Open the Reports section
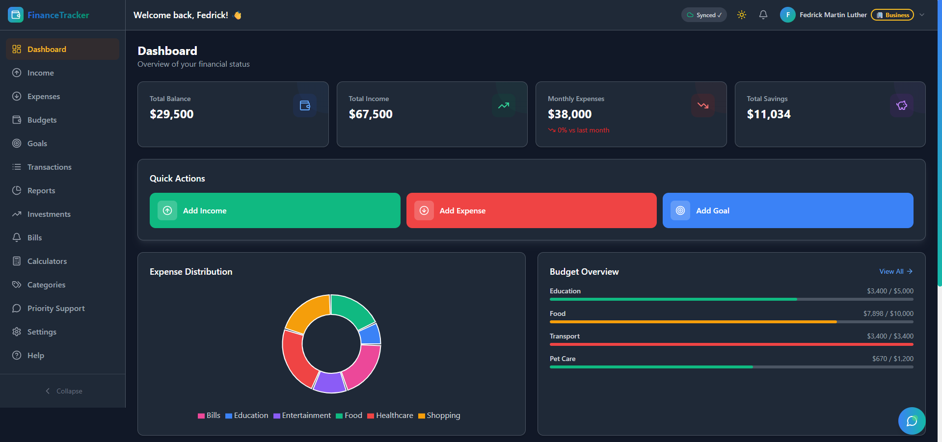Viewport: 942px width, 442px height. pos(62,190)
